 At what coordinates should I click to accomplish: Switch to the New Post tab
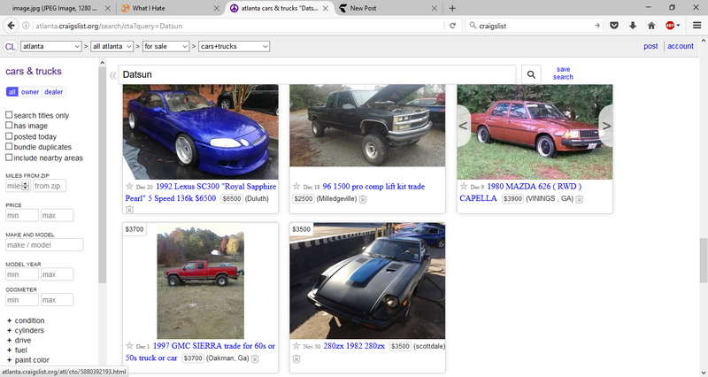pos(389,8)
